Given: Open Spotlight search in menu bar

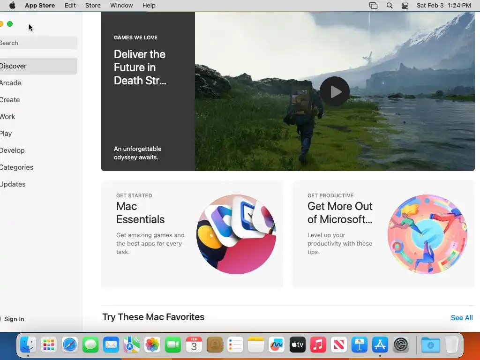Looking at the screenshot, I should [x=390, y=6].
